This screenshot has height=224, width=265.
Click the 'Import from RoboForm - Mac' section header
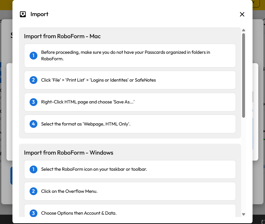[62, 36]
